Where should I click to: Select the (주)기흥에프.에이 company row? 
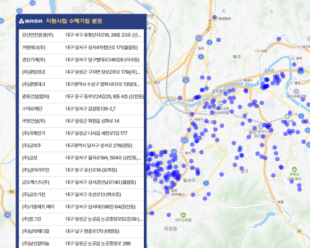pos(81,207)
